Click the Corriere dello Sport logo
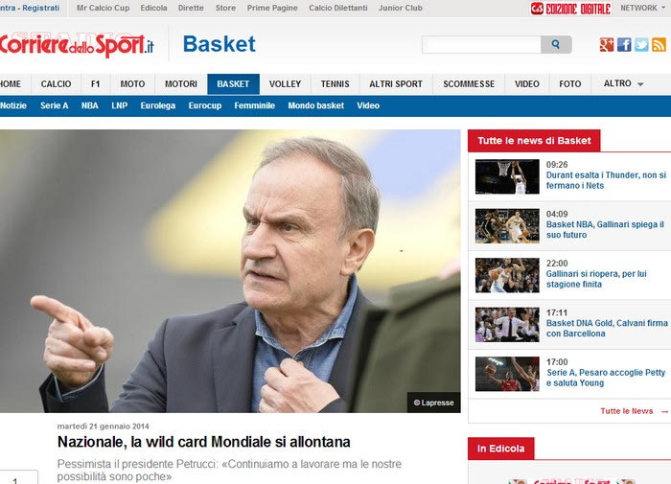671x484 pixels. click(76, 44)
